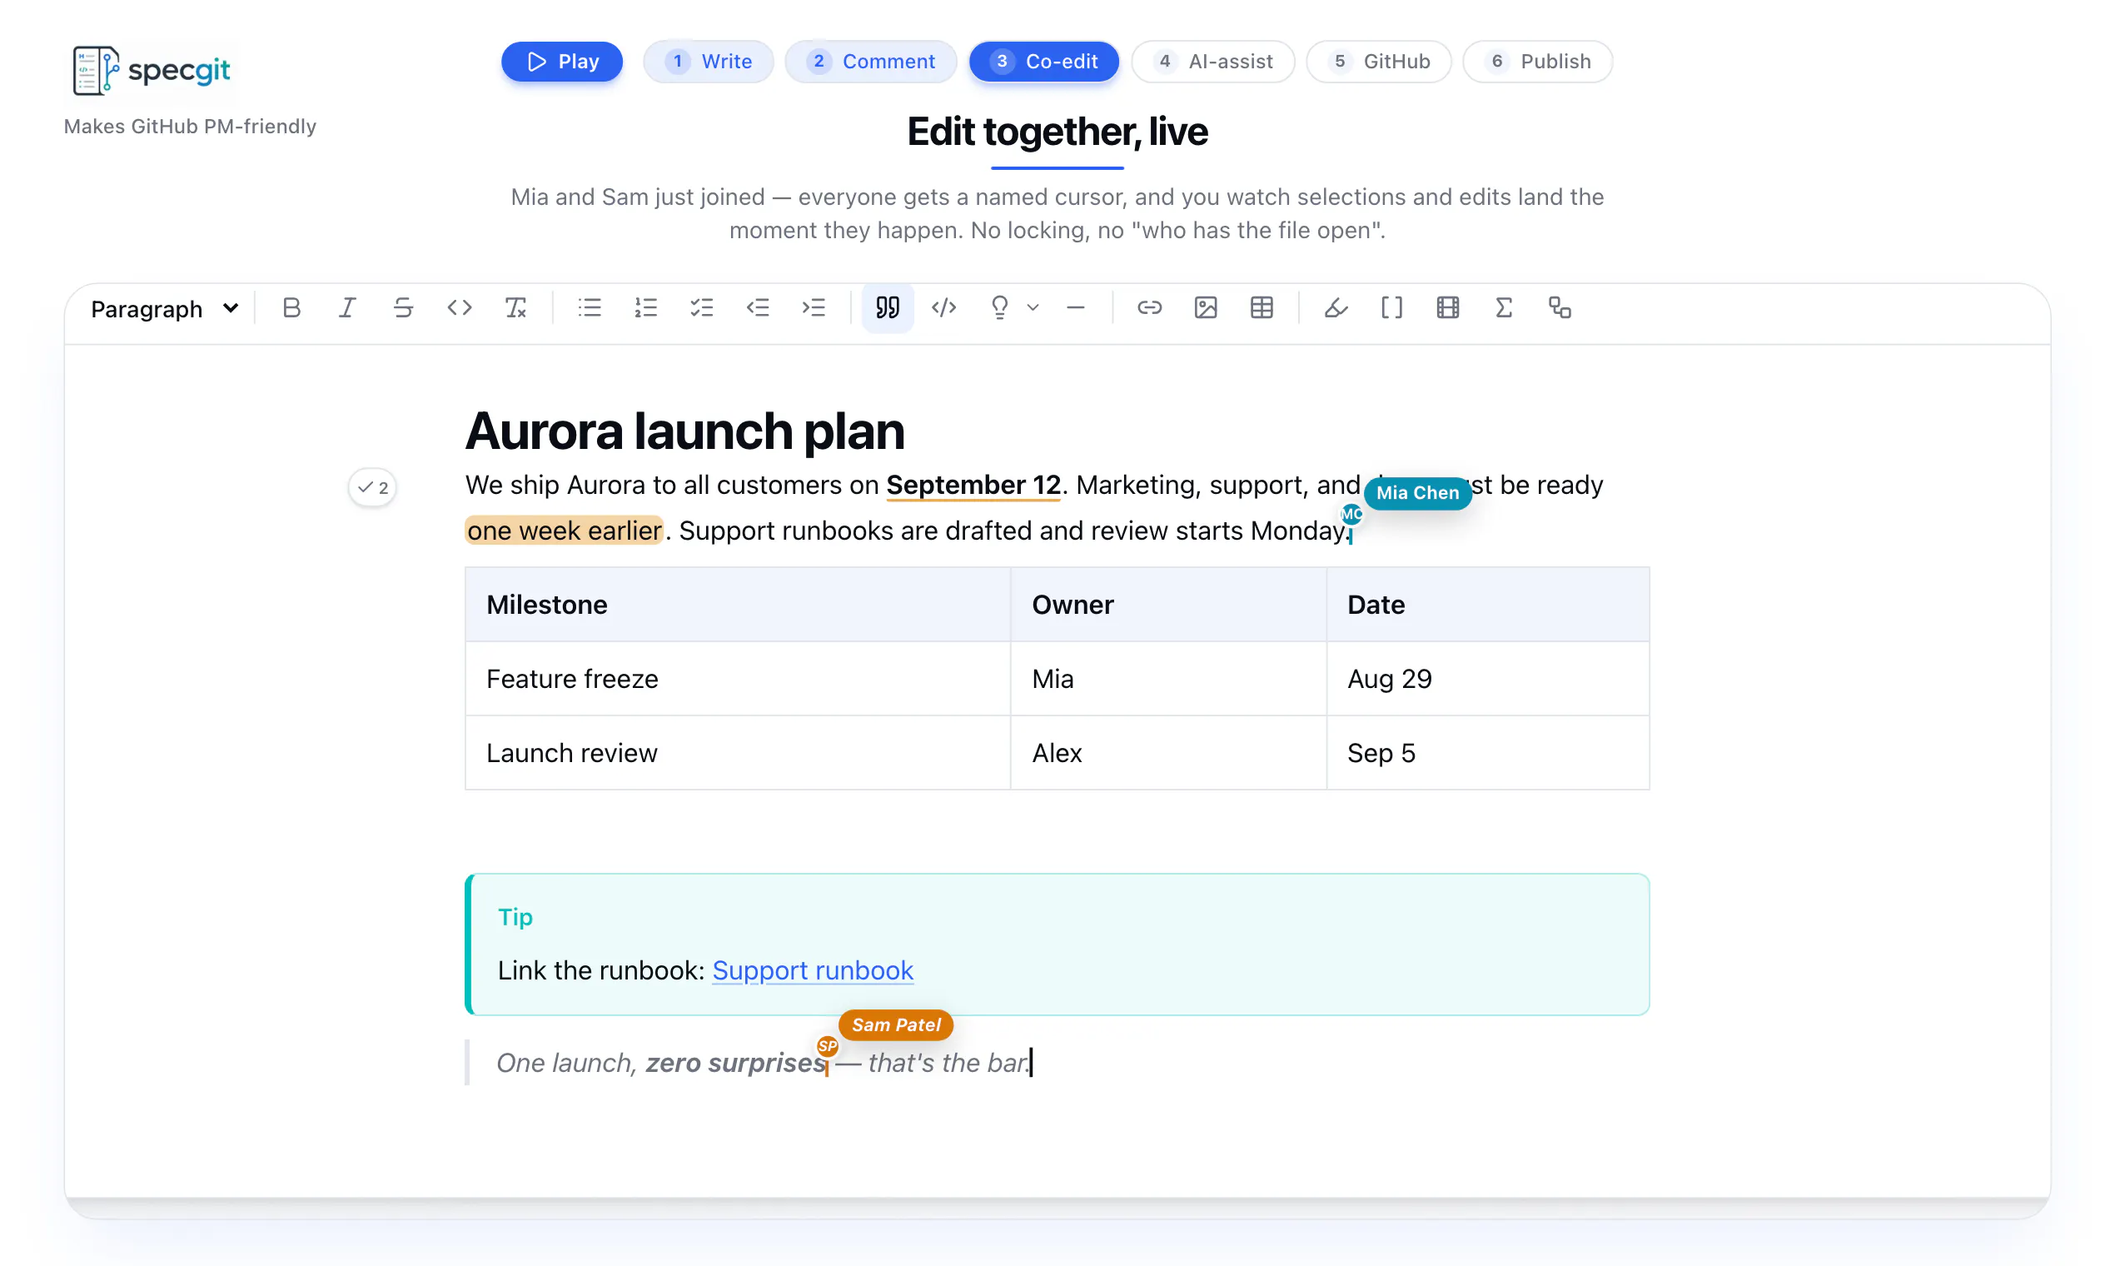Image resolution: width=2115 pixels, height=1266 pixels.
Task: Expand the callout type dropdown arrow
Action: tap(1033, 308)
